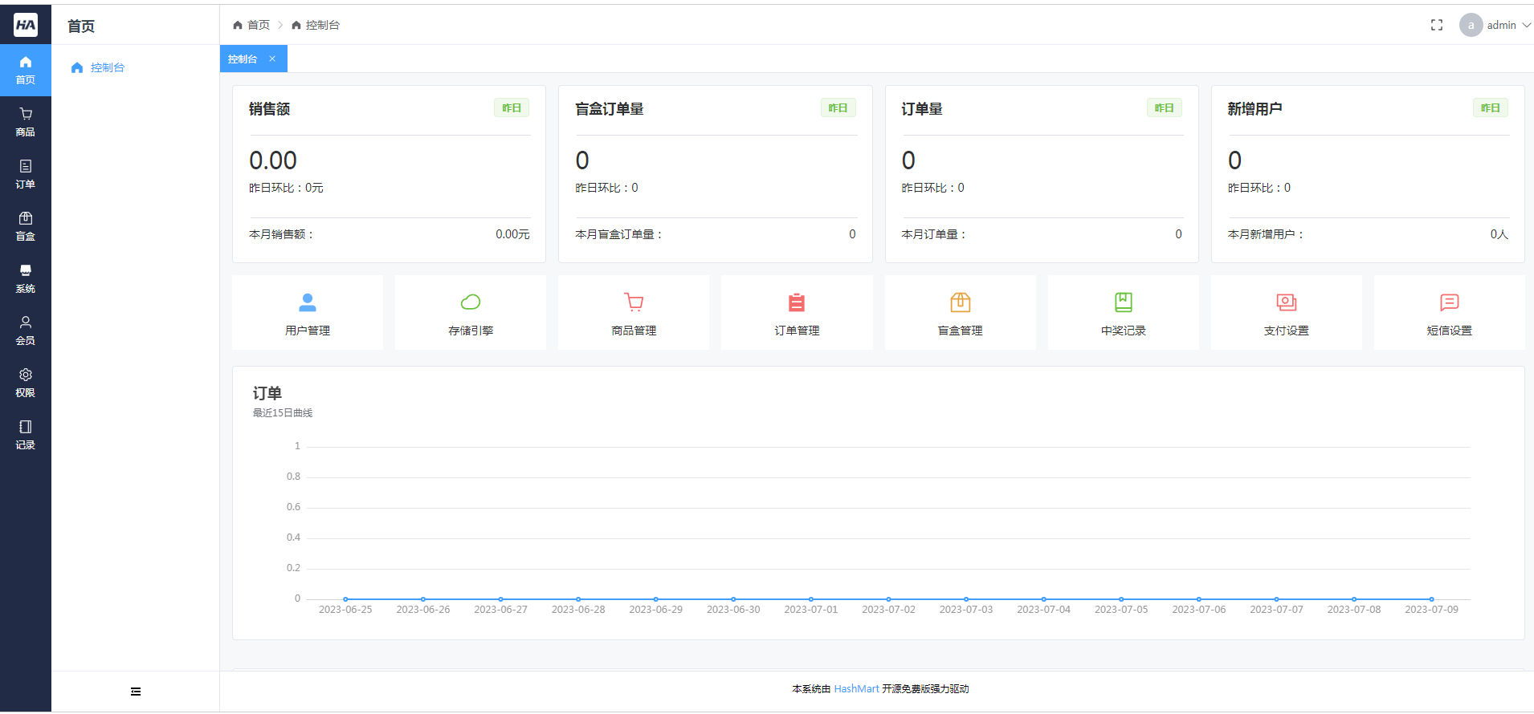Open the 商品 section in sidebar
The image size is (1534, 714).
(25, 122)
